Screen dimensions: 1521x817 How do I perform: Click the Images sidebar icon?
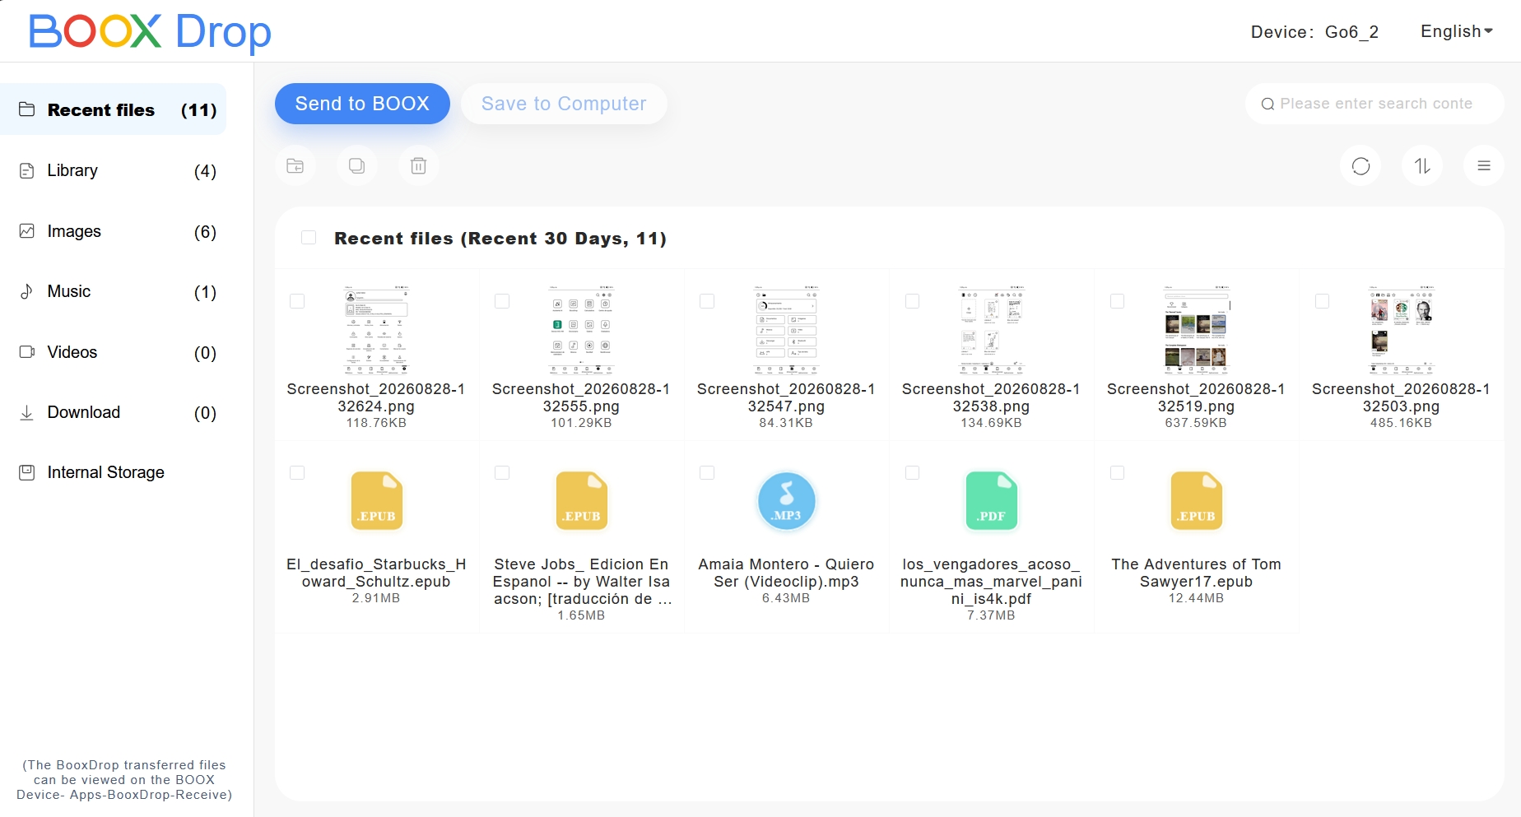point(27,231)
